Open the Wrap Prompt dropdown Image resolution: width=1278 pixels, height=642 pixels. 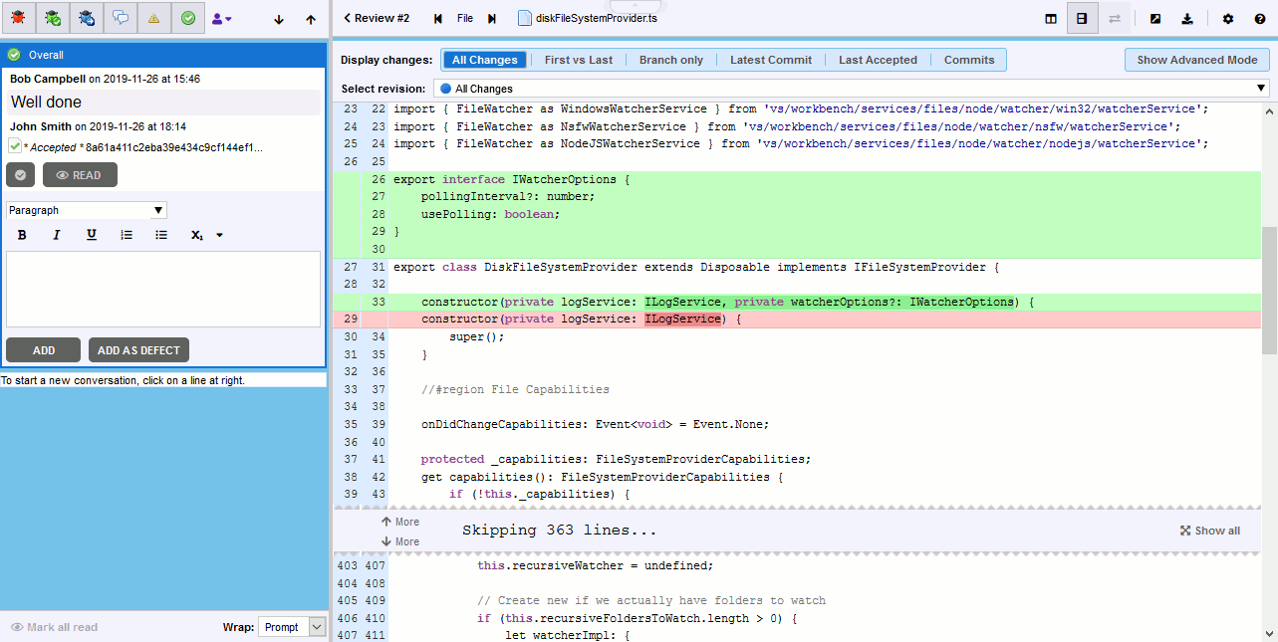[291, 627]
